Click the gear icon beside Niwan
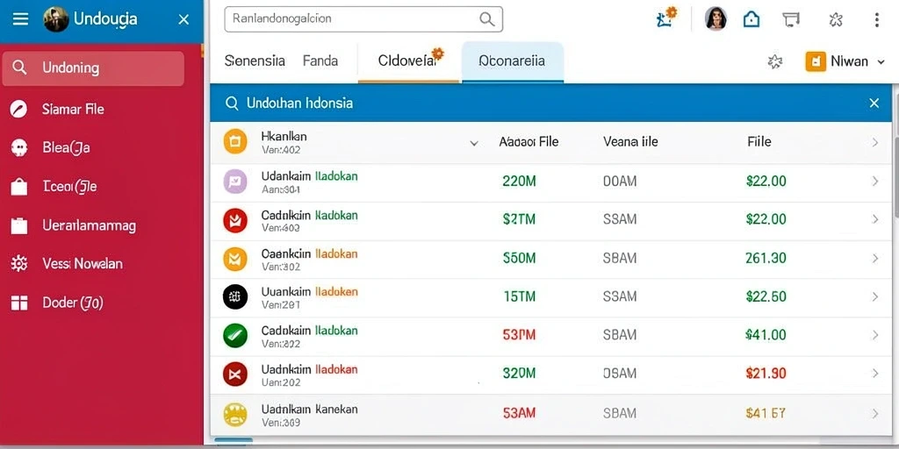Viewport: 899px width, 449px height. point(775,61)
